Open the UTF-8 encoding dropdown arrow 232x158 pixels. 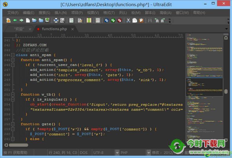(x=117, y=153)
